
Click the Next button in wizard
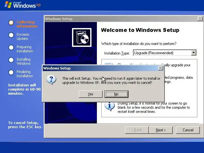[161, 130]
